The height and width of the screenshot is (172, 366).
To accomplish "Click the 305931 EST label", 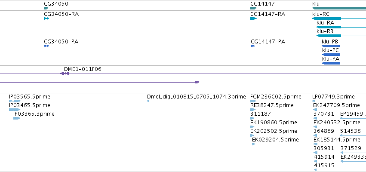I will coord(324,148).
